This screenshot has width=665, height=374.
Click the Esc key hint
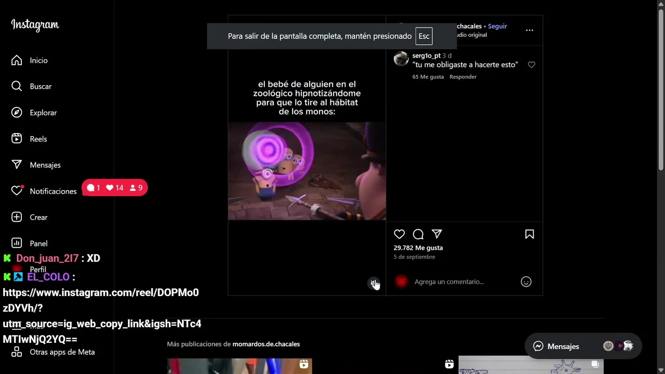click(x=424, y=36)
